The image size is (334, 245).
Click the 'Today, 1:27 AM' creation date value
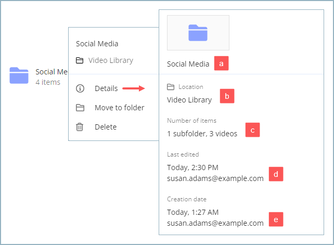point(193,212)
